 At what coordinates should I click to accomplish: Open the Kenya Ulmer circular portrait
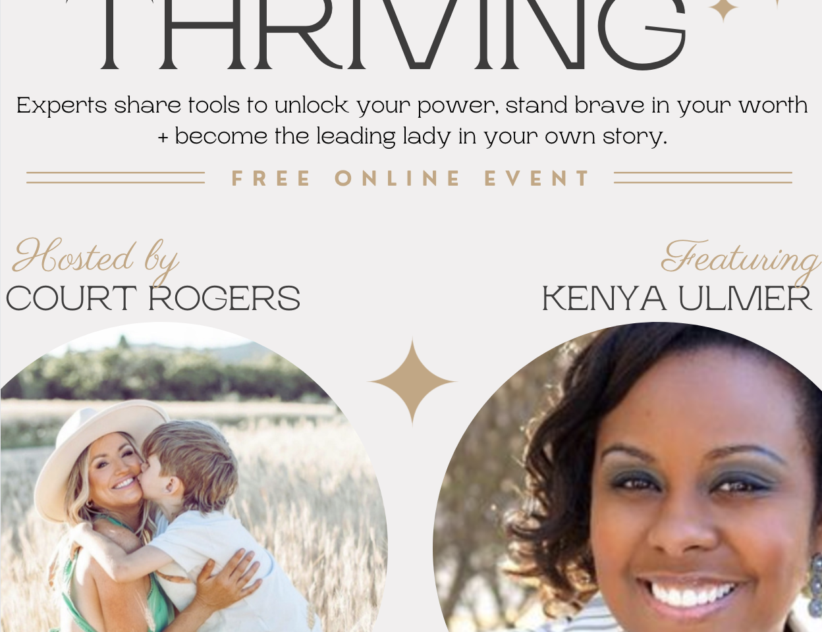coord(627,477)
